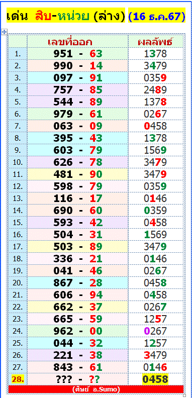Click the result 3479 in row 26
Screen dimensions: 192x398
[x=155, y=355]
